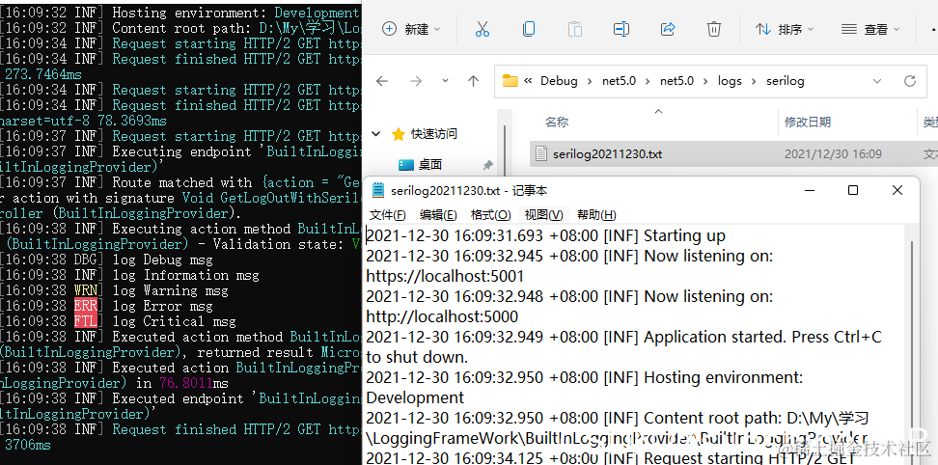Click the folder icon in the address bar
Viewport: 938px width, 465px height.
510,81
